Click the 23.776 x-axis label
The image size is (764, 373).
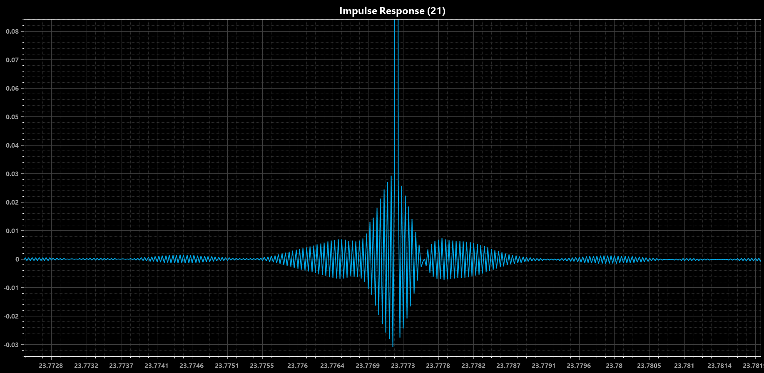pyautogui.click(x=298, y=366)
